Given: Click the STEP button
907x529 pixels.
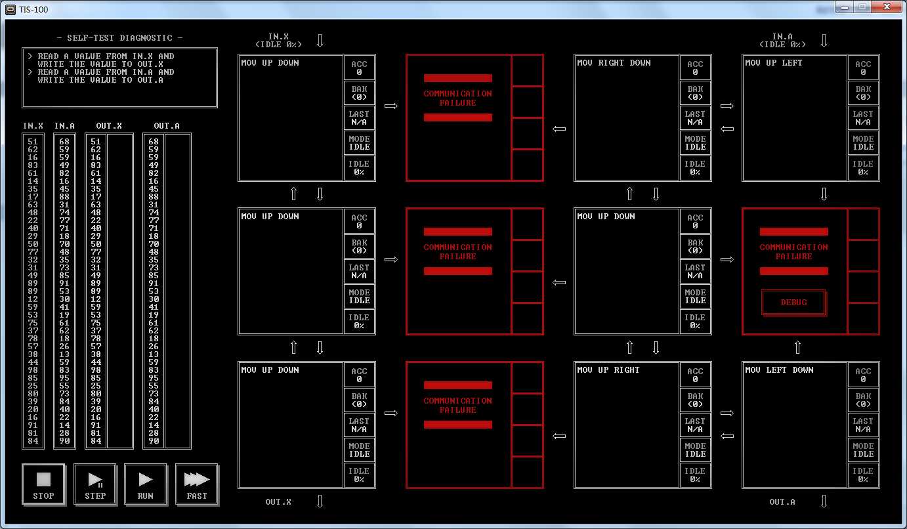Looking at the screenshot, I should coord(95,484).
